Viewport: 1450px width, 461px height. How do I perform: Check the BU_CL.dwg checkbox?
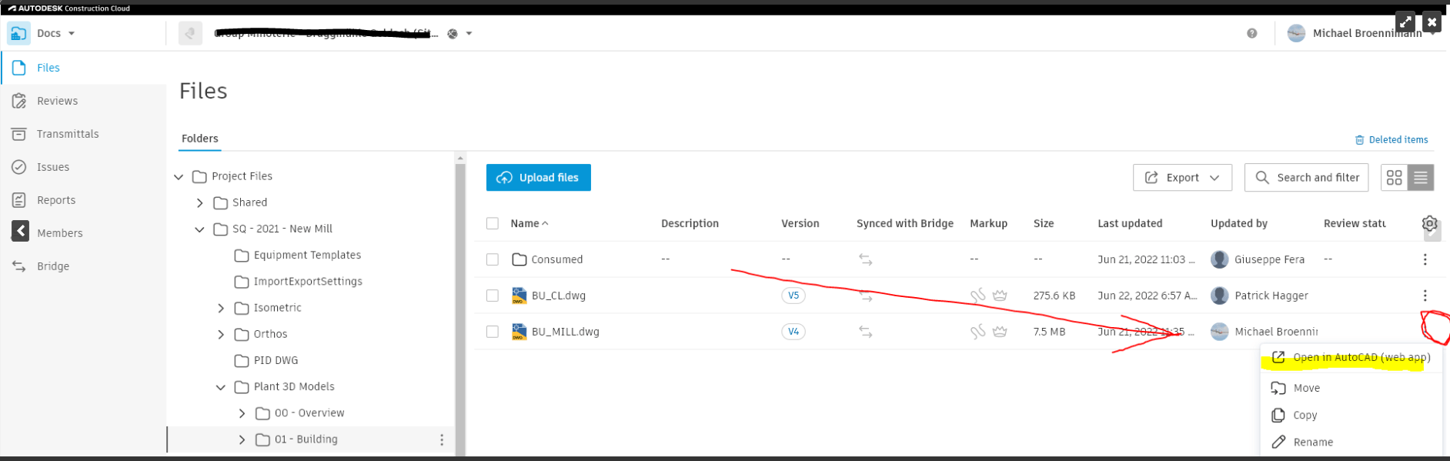493,296
